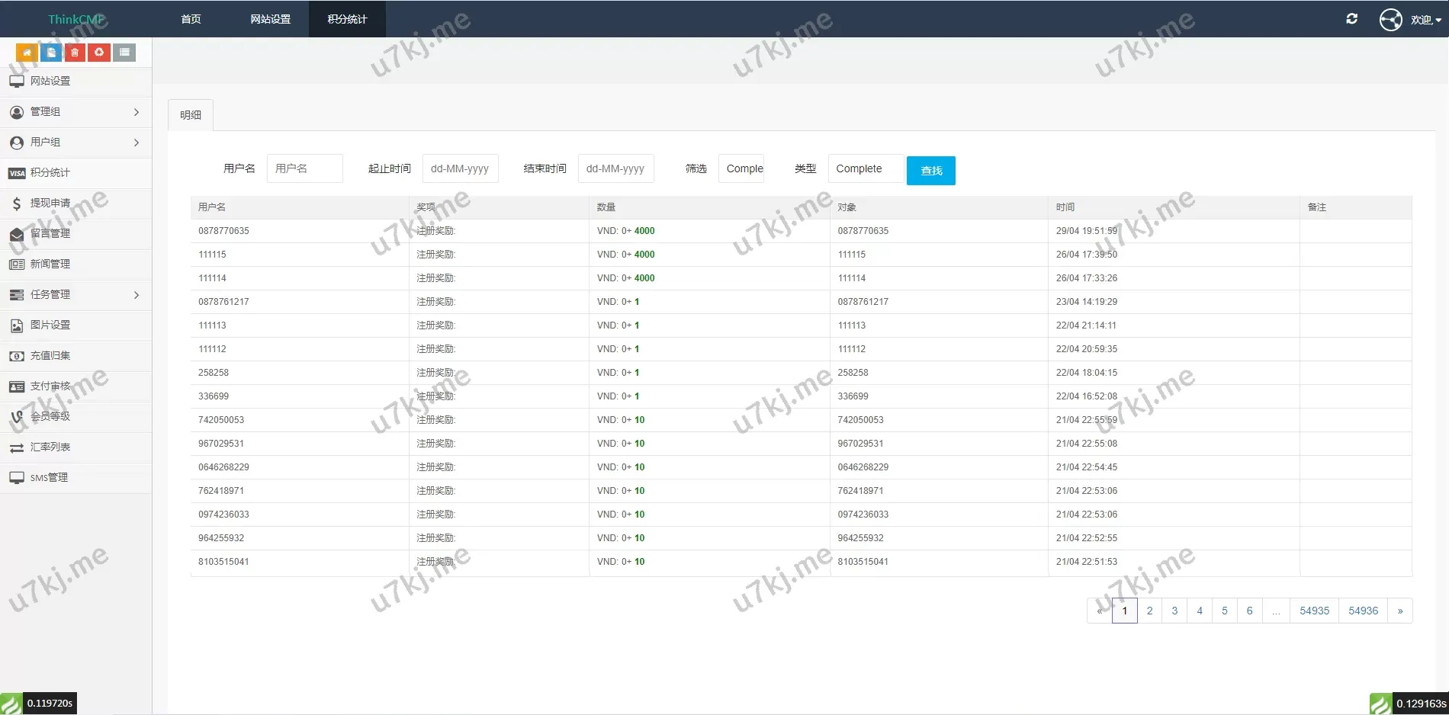1449x715 pixels.
Task: Click the recycle icon in the quick toolbar
Action: pyautogui.click(x=99, y=52)
